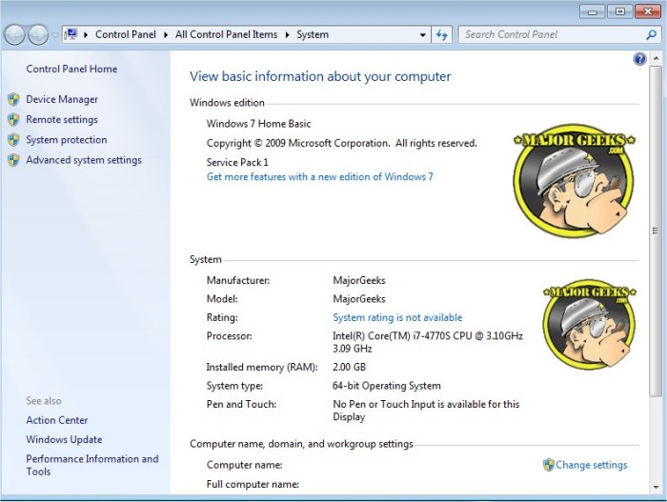Open Action Center link
The image size is (667, 502).
click(x=56, y=420)
